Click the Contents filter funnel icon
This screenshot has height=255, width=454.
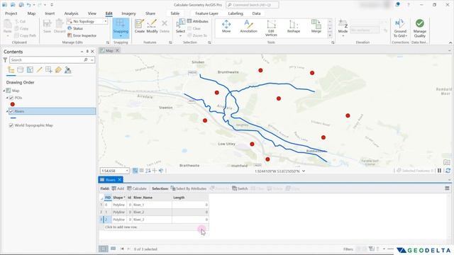[5, 59]
